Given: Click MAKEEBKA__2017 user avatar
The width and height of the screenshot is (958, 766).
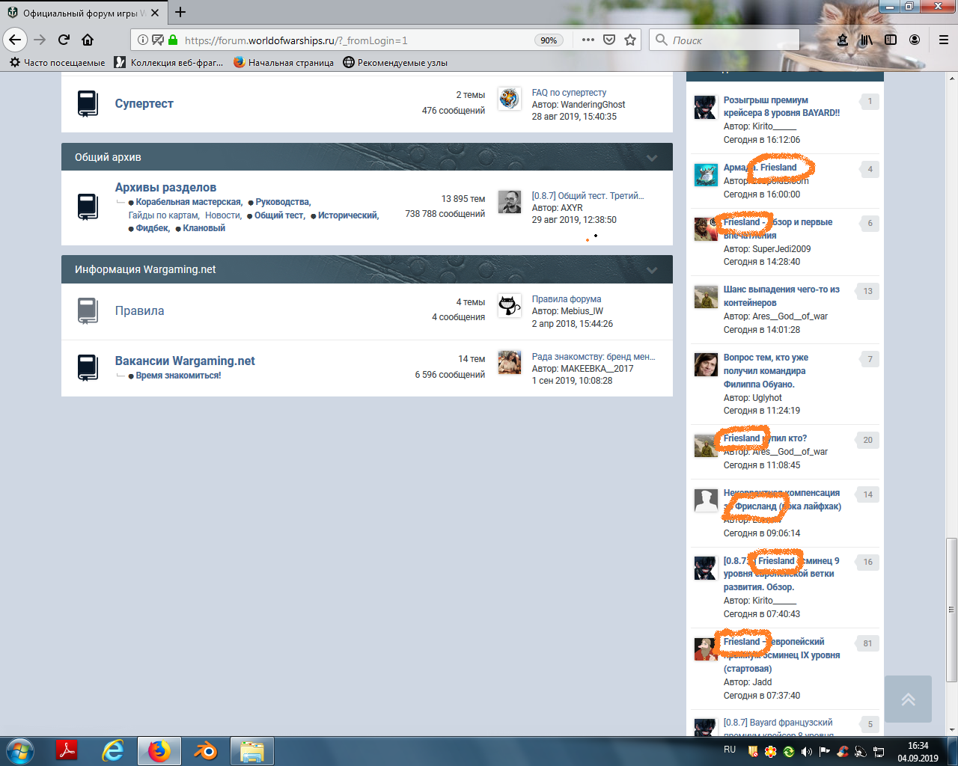Looking at the screenshot, I should [510, 362].
